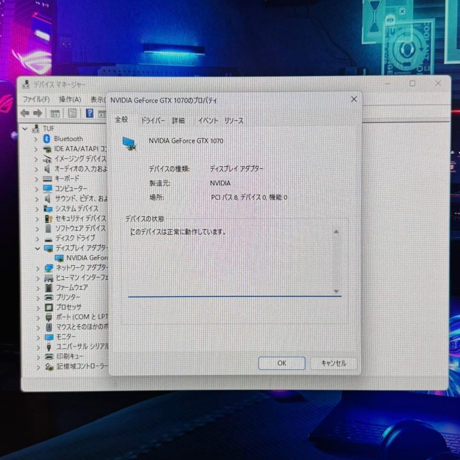Select the モニター device icon

[48, 337]
